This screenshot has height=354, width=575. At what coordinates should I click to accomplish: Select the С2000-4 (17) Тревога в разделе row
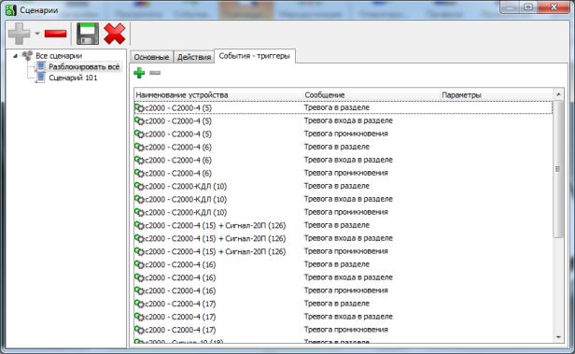click(344, 304)
